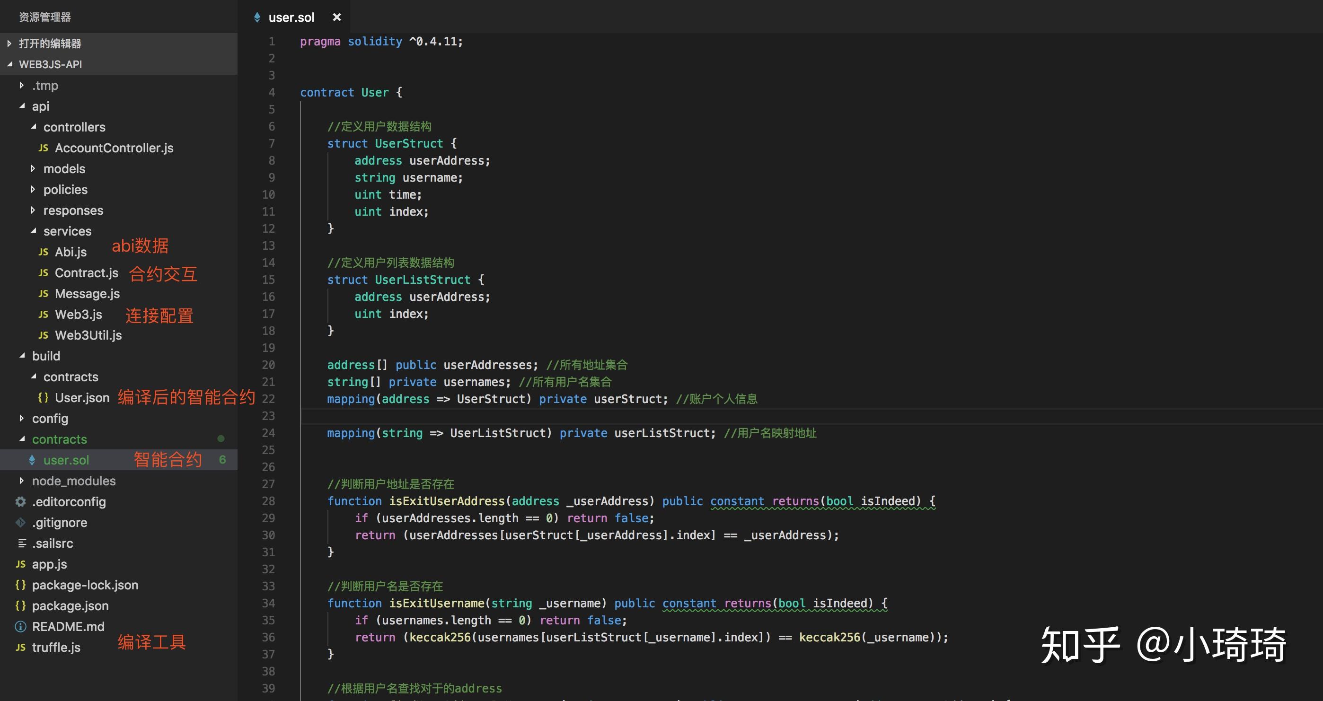Screen dimensions: 1323x701
Task: Click gear icon of .editorconfig
Action: tap(20, 502)
